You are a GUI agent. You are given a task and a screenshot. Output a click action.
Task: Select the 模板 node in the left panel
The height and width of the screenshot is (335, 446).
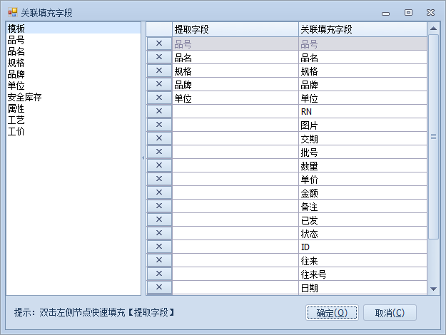click(x=16, y=29)
